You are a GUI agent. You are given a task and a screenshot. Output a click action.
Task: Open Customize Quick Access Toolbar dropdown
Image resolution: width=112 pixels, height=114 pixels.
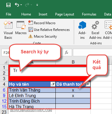37,5
